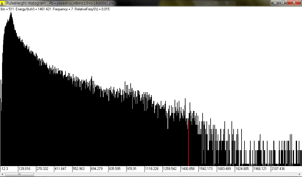This screenshot has width=302, height=177.
Task: Close the PulseHeight Histogram window
Action: pos(294,3)
